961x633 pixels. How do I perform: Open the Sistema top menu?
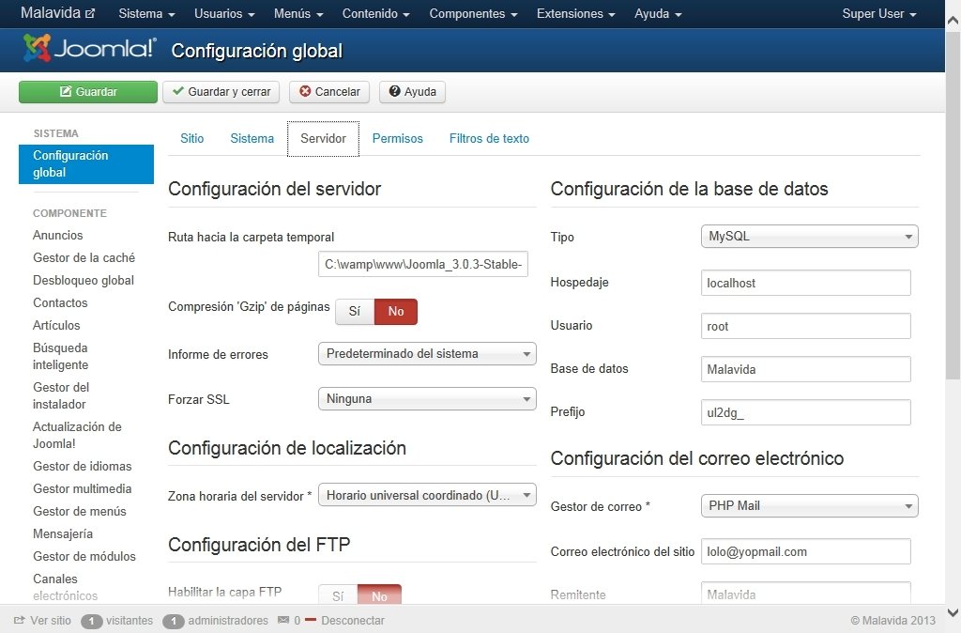pos(146,13)
